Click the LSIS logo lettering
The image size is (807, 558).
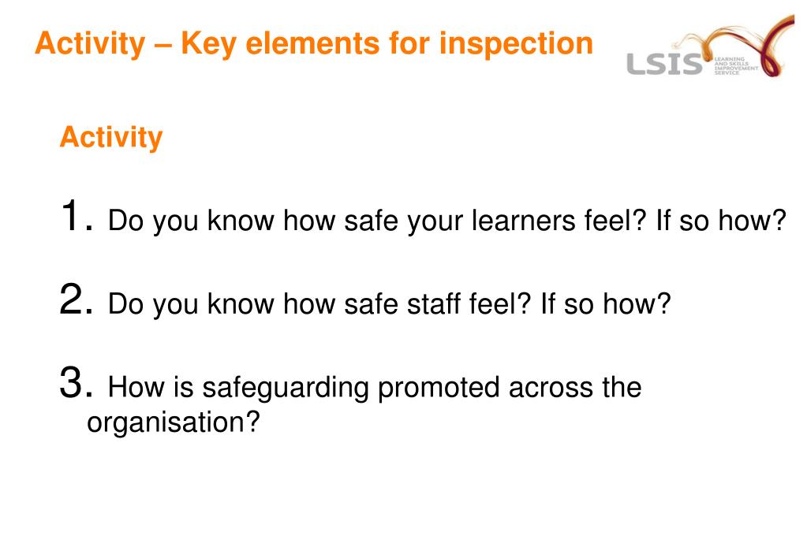[664, 65]
